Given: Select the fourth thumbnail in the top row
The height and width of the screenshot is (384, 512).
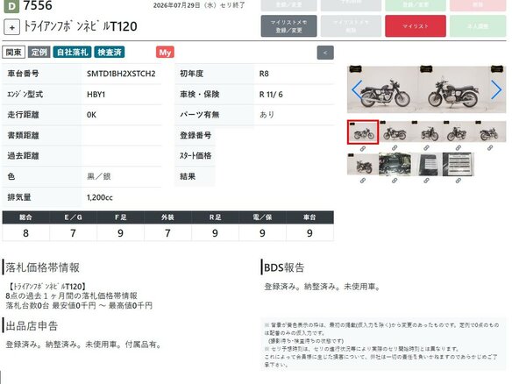Looking at the screenshot, I should click(x=459, y=132).
